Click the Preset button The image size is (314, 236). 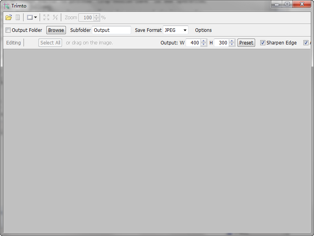[246, 43]
